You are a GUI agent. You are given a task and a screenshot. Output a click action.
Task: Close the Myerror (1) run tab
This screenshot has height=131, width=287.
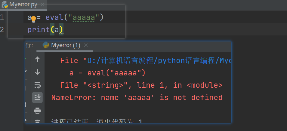click(86, 45)
